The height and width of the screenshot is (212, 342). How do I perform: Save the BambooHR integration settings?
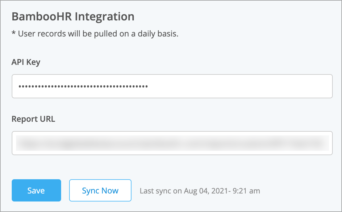pyautogui.click(x=36, y=190)
